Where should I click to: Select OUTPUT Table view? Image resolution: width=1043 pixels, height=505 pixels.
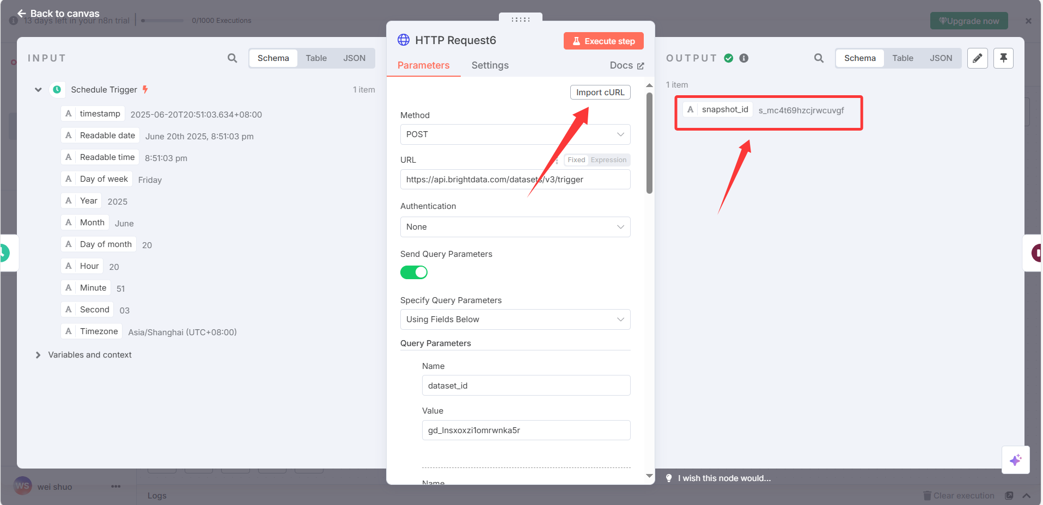(903, 58)
